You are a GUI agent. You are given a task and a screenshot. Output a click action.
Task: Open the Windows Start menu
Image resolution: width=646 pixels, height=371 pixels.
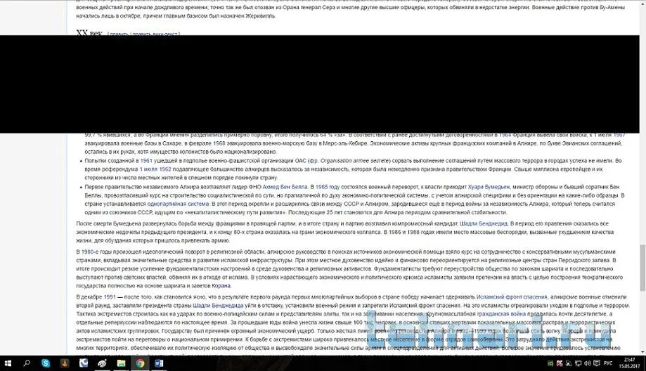pos(8,363)
